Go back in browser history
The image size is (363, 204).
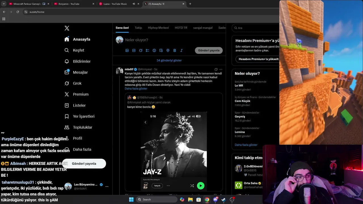point(4,12)
